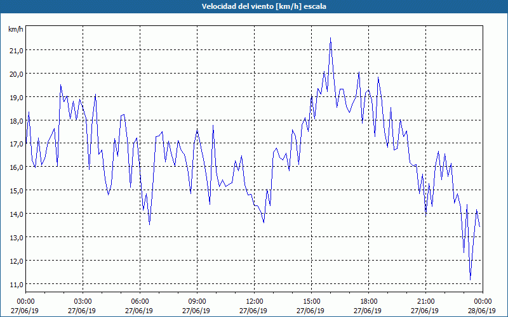Click the 28/06/19 date label
The width and height of the screenshot is (508, 317).
(482, 311)
